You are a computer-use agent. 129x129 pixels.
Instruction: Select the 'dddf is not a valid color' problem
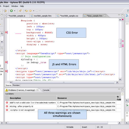click(x=33, y=103)
